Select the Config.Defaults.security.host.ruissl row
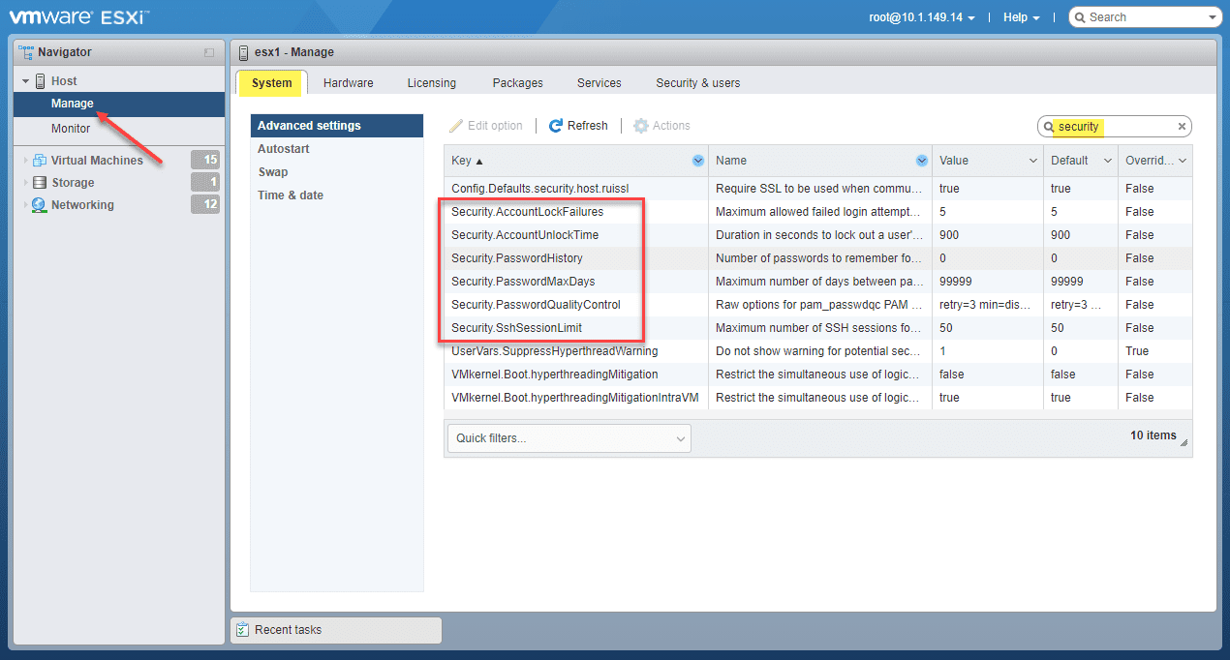This screenshot has height=660, width=1230. [x=817, y=189]
